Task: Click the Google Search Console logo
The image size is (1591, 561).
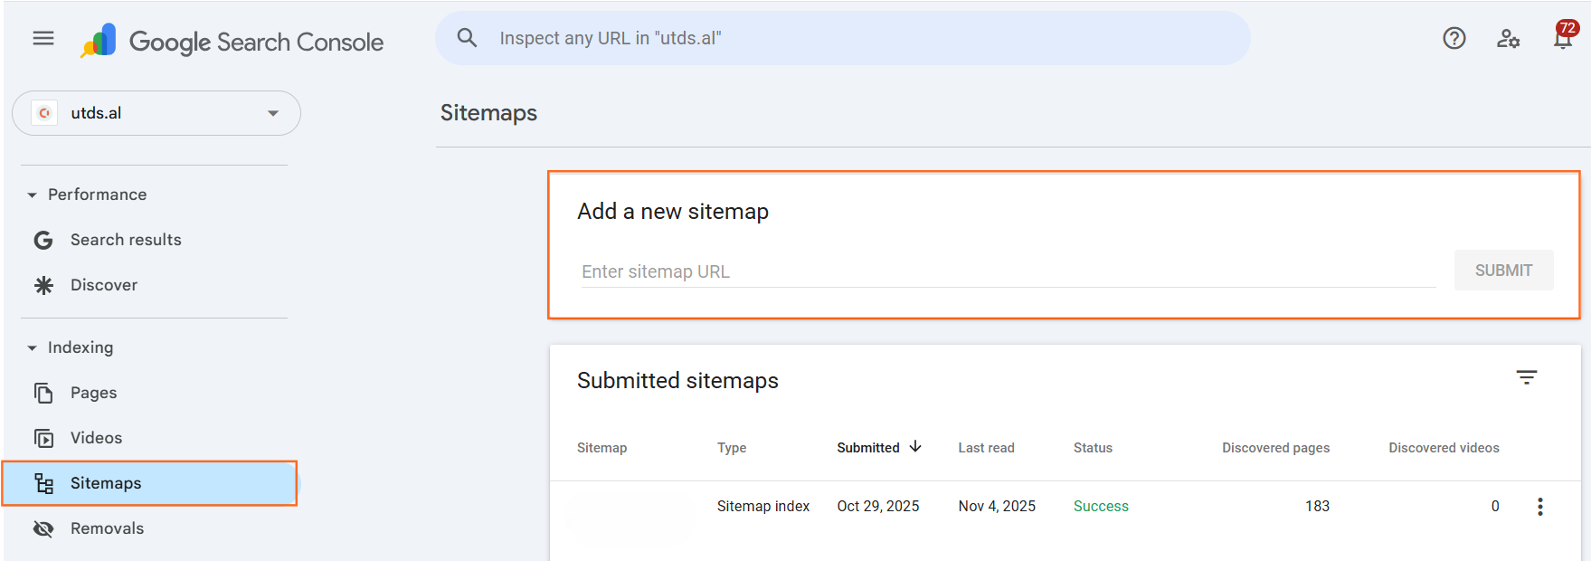Action: point(232,41)
